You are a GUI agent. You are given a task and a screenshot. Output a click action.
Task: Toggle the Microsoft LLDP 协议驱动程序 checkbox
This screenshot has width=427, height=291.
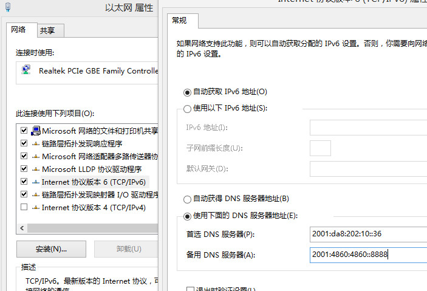[24, 169]
